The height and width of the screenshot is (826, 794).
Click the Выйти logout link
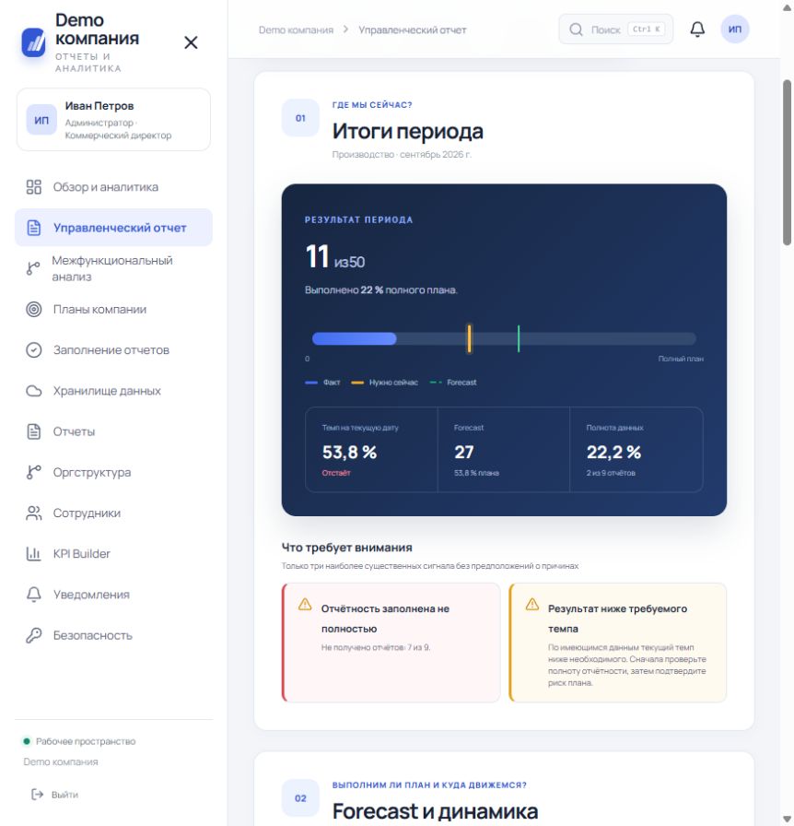54,795
